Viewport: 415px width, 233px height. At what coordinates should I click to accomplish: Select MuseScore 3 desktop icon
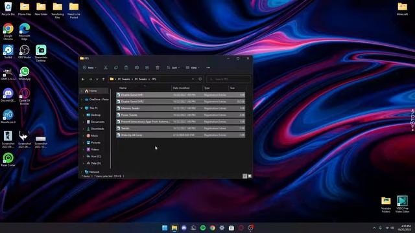(x=8, y=116)
